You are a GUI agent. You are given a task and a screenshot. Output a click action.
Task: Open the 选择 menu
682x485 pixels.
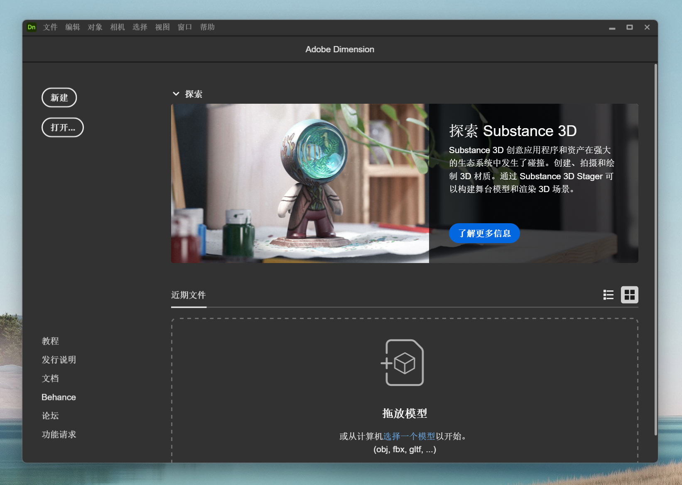tap(140, 27)
